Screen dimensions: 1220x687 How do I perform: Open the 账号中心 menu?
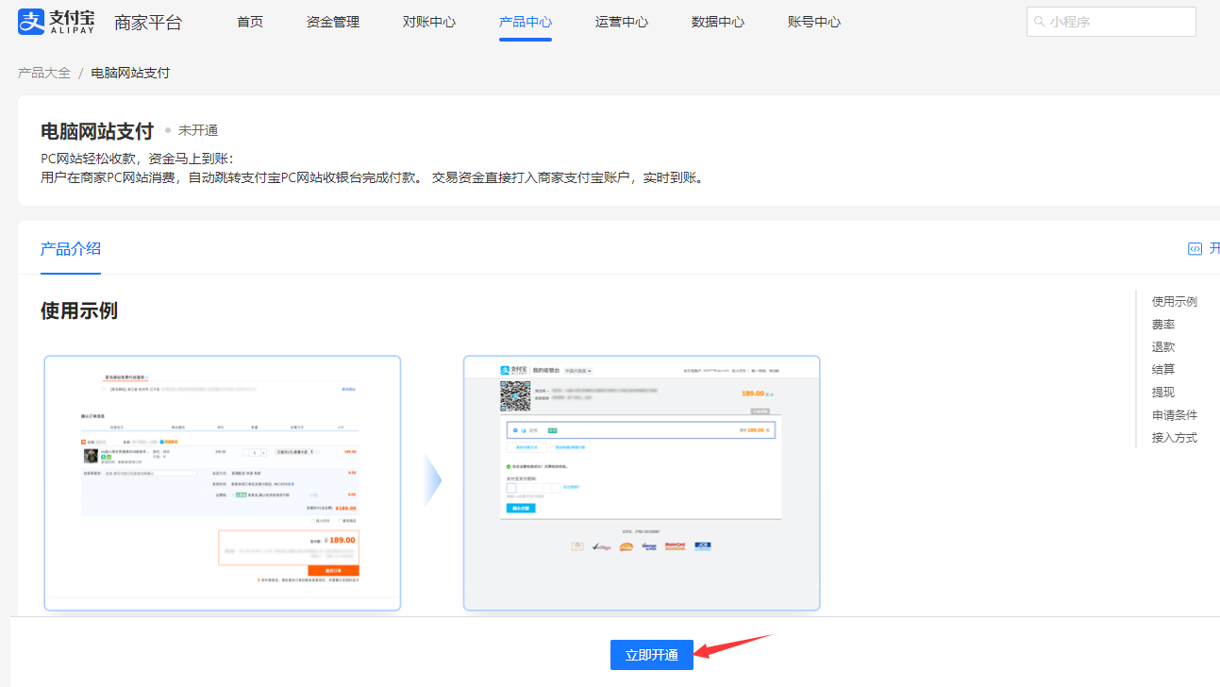[x=814, y=22]
